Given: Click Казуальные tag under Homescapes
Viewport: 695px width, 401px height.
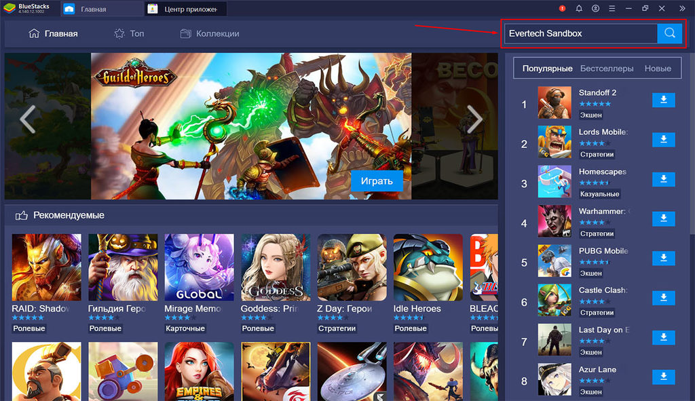Looking at the screenshot, I should point(600,194).
